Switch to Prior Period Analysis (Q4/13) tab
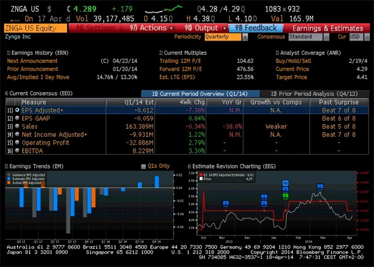Viewport: 374px width, 267px height. tap(315, 93)
